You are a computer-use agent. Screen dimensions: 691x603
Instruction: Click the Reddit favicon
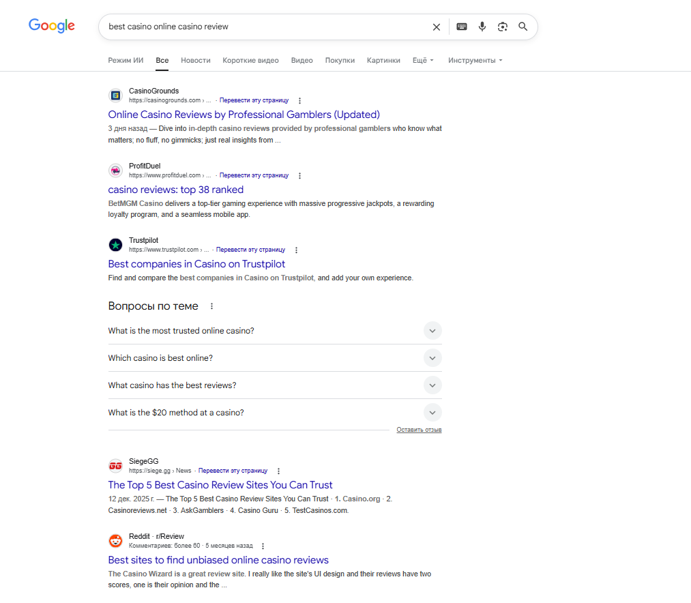[x=115, y=540]
